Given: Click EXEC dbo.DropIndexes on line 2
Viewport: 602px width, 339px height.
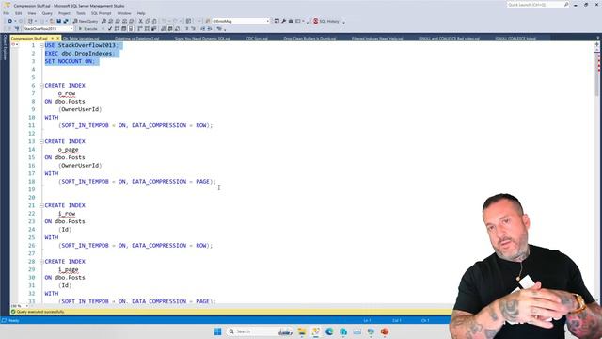Looking at the screenshot, I should [x=80, y=54].
